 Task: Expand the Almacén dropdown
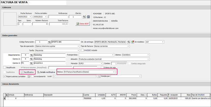point(148,59)
